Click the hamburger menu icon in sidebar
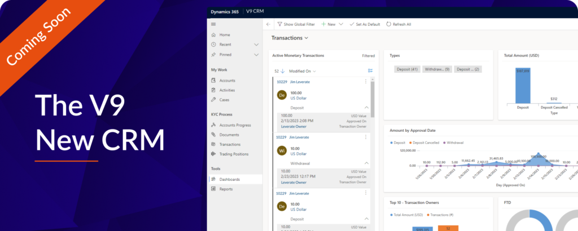Screen dimensions: 578x231 213,24
